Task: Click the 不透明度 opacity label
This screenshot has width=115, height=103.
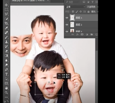Action: [x=91, y=7]
